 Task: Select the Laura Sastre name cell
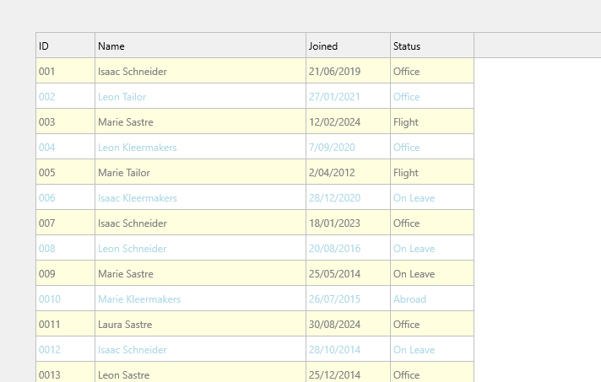[x=200, y=324]
